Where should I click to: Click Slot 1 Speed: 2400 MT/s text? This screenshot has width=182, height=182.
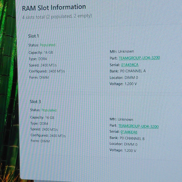(43, 65)
